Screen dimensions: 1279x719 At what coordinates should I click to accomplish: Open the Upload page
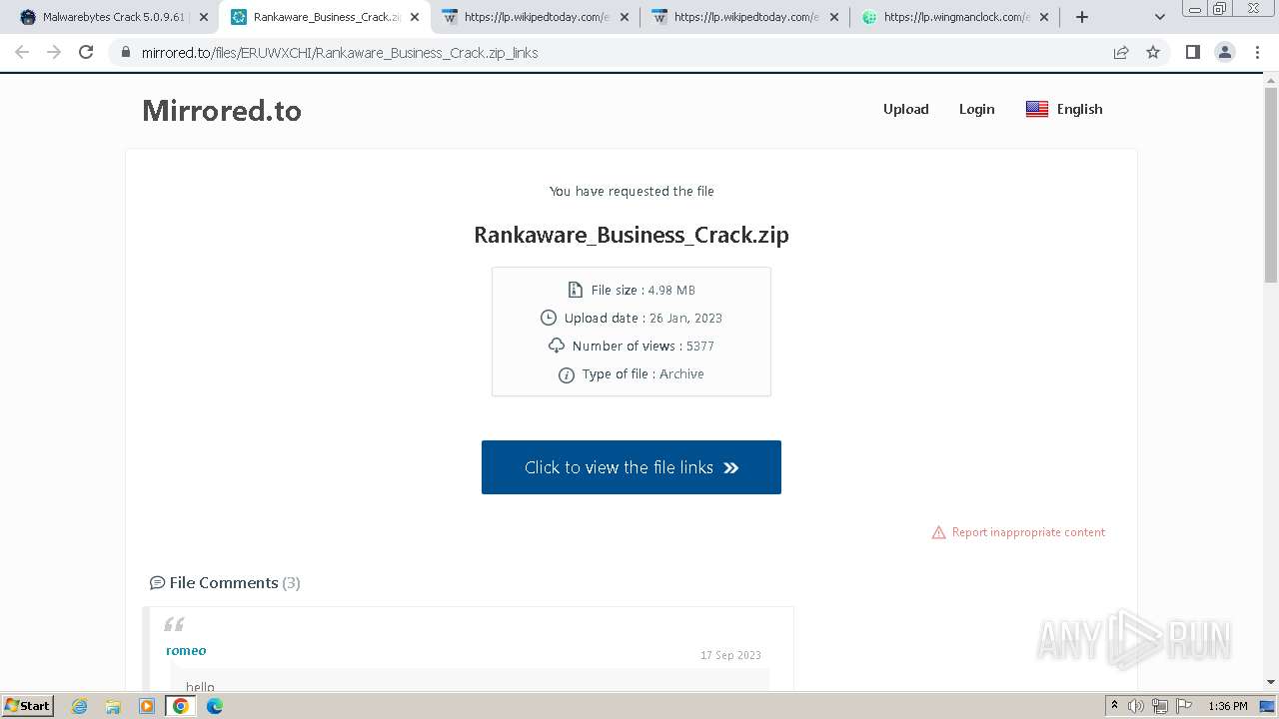point(906,109)
